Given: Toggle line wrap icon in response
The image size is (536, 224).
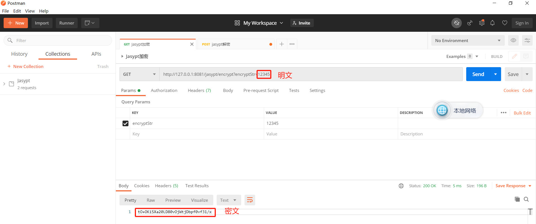Looking at the screenshot, I should (250, 200).
